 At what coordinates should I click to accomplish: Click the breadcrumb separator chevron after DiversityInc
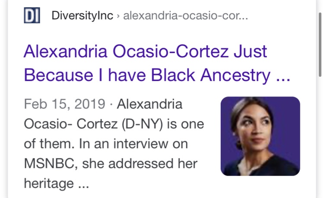[118, 17]
